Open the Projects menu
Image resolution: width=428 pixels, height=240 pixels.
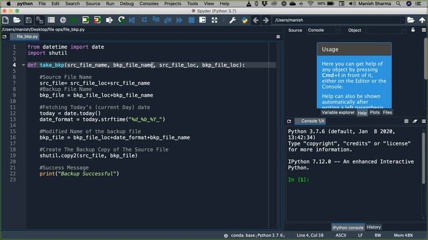pyautogui.click(x=173, y=3)
